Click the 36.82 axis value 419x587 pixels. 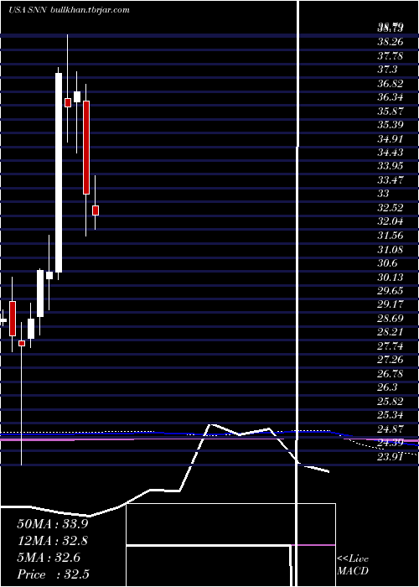point(391,84)
